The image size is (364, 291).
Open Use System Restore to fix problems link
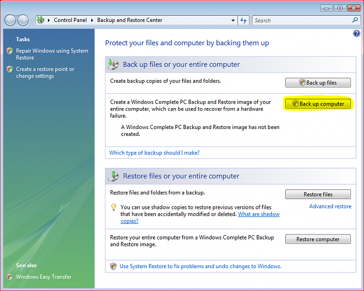click(200, 266)
